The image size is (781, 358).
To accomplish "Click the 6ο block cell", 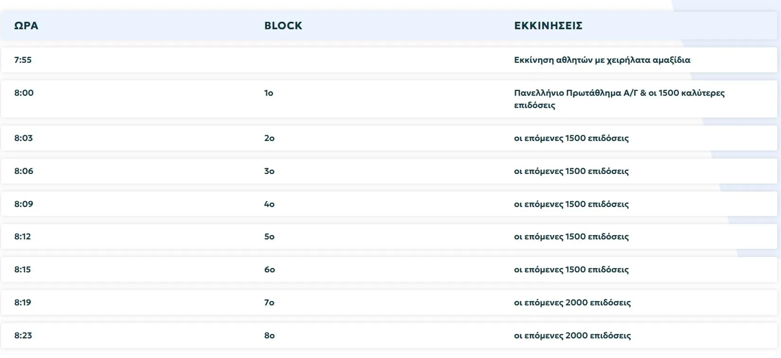I will 269,270.
